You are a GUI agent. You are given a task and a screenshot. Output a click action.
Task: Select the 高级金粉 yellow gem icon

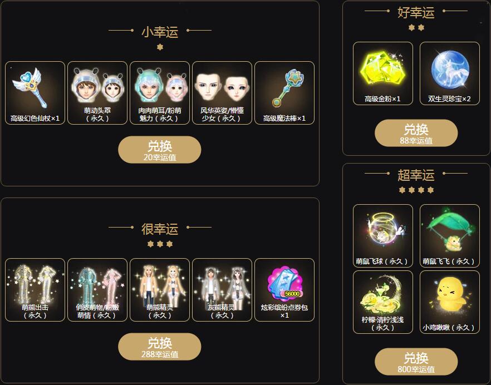(383, 73)
